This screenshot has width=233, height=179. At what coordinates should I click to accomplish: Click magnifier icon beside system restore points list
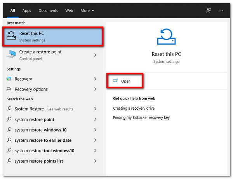9,161
